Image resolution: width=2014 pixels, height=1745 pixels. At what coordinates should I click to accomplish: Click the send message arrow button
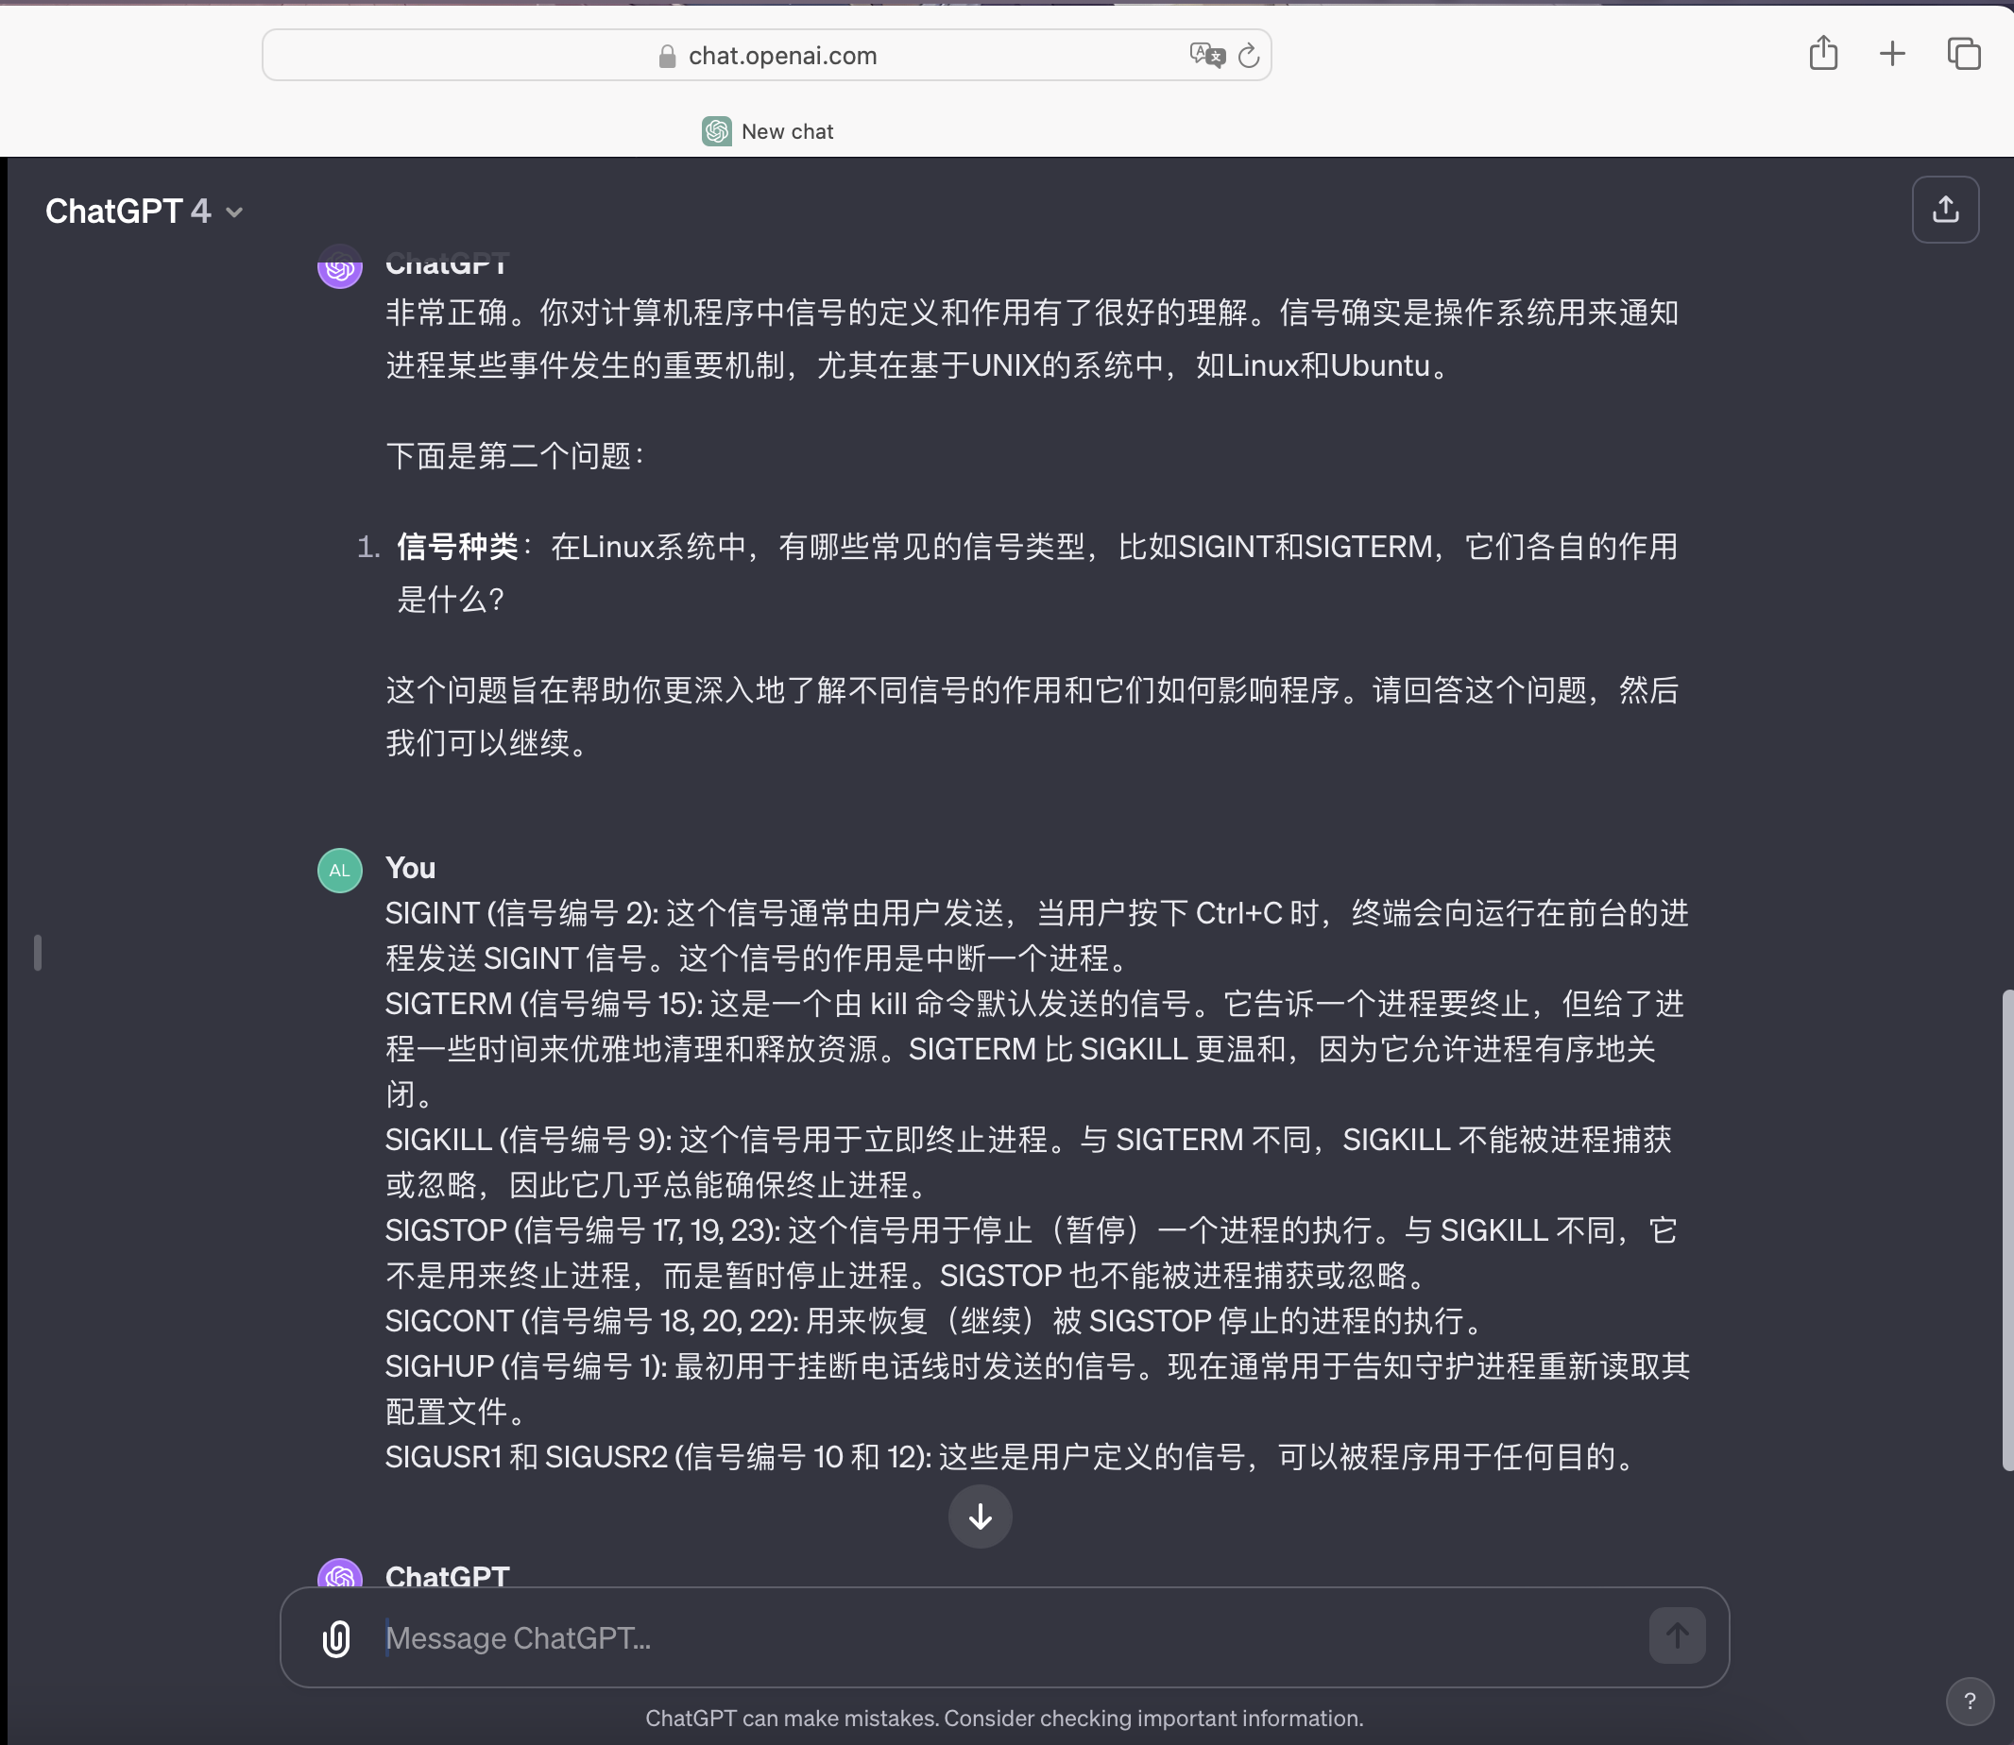pyautogui.click(x=1676, y=1635)
